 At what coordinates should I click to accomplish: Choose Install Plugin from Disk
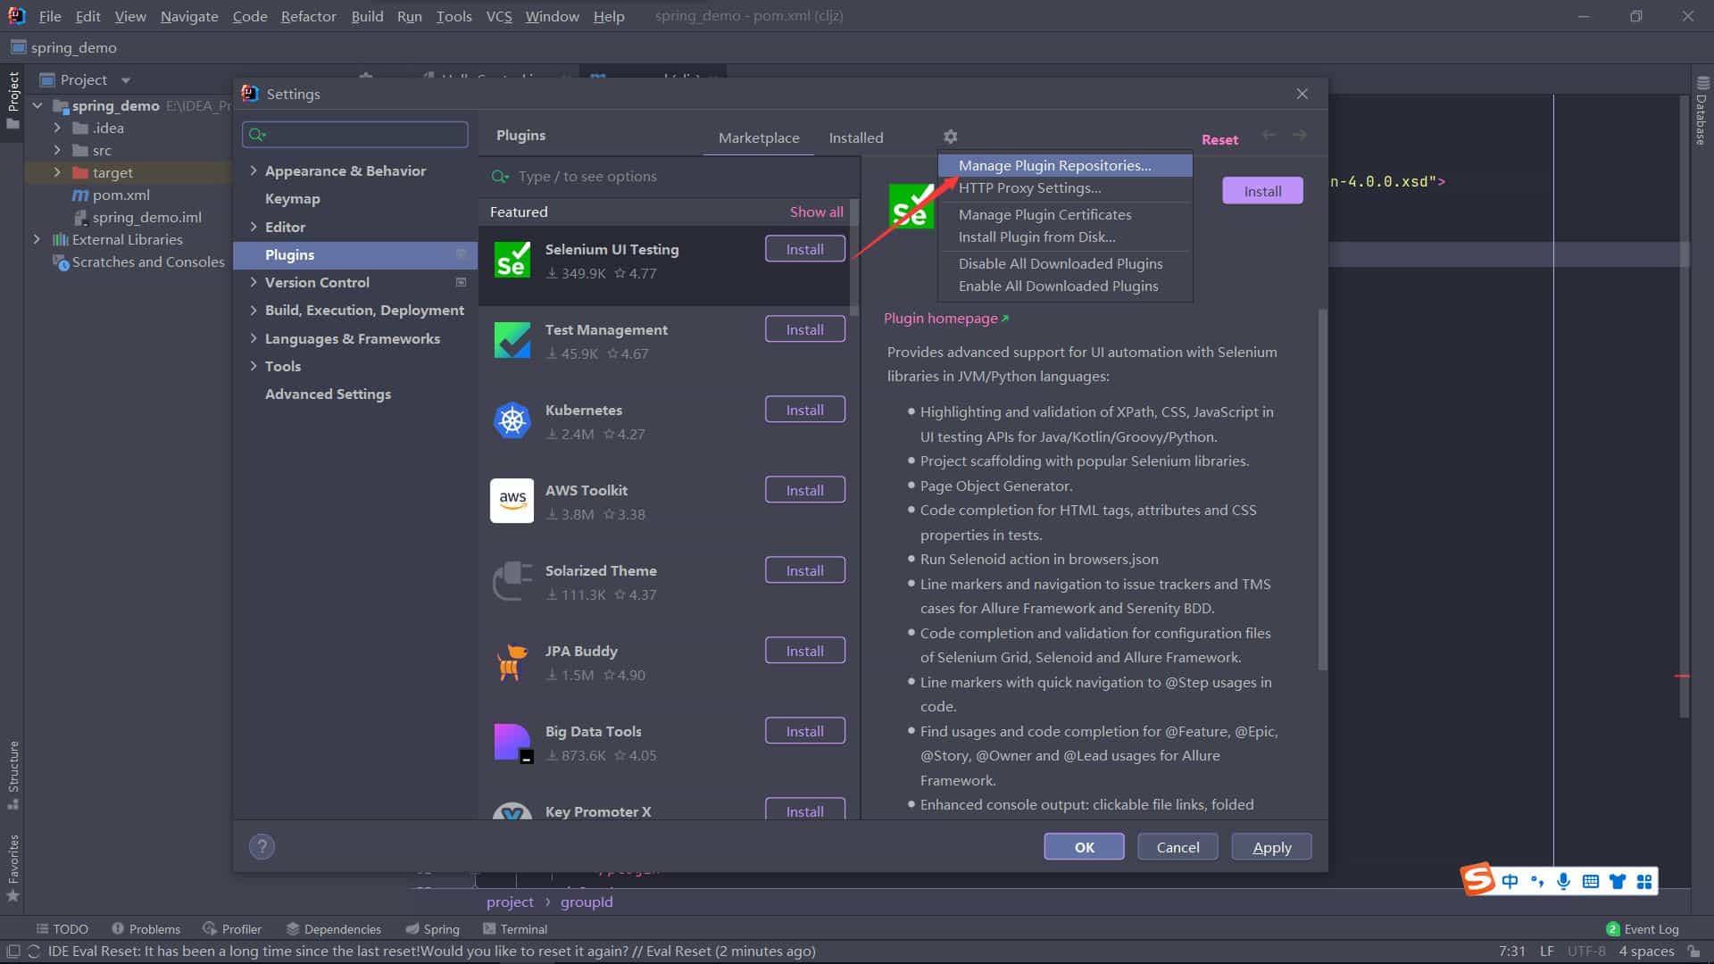coord(1065,237)
